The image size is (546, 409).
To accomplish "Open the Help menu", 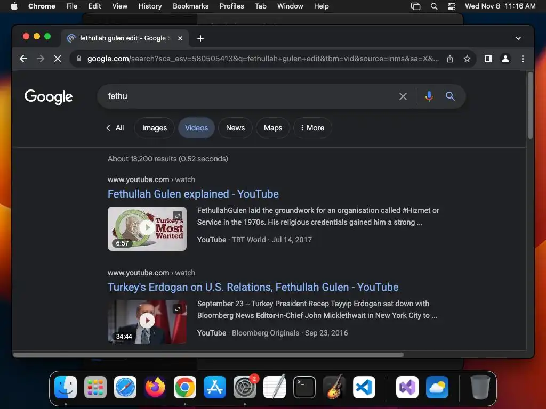I will (x=321, y=6).
